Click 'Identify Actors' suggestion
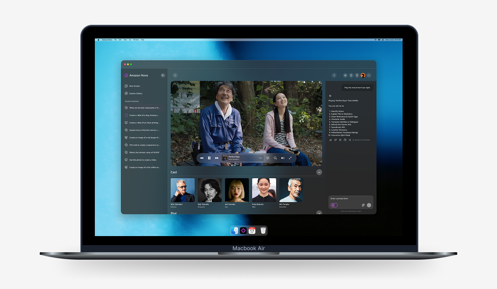The height and width of the screenshot is (289, 497). pos(337,111)
